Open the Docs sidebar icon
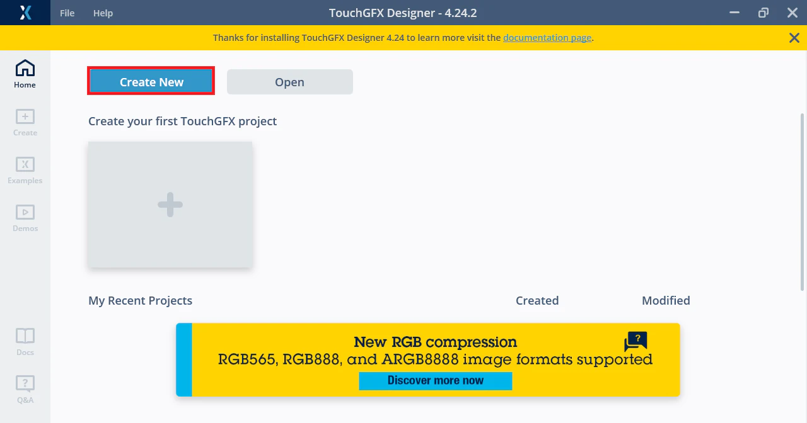This screenshot has width=807, height=423. tap(25, 342)
